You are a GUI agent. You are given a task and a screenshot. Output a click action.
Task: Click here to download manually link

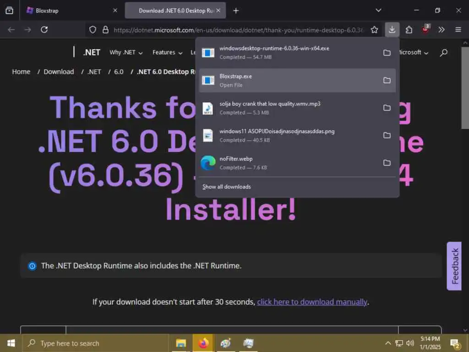tap(312, 302)
